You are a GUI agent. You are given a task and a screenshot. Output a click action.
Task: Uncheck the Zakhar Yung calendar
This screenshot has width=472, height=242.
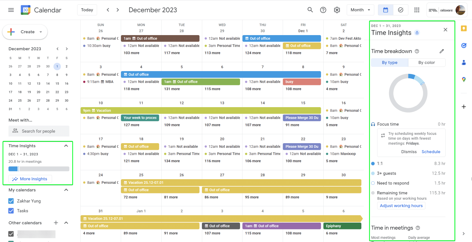click(11, 201)
